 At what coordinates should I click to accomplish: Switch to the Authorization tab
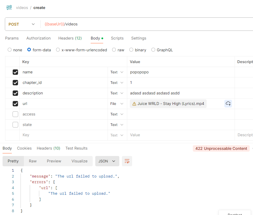click(x=38, y=38)
